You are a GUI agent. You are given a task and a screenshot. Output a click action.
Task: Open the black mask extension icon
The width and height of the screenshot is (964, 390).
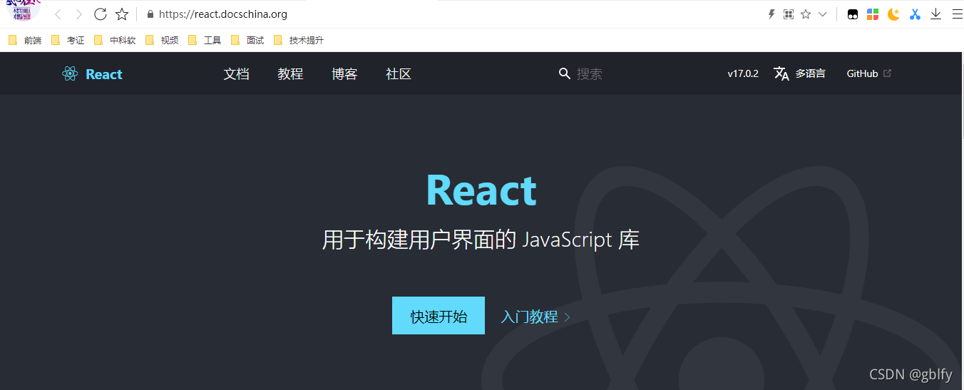852,14
